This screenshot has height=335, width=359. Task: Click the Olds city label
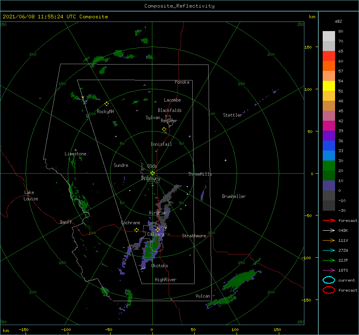pyautogui.click(x=152, y=166)
